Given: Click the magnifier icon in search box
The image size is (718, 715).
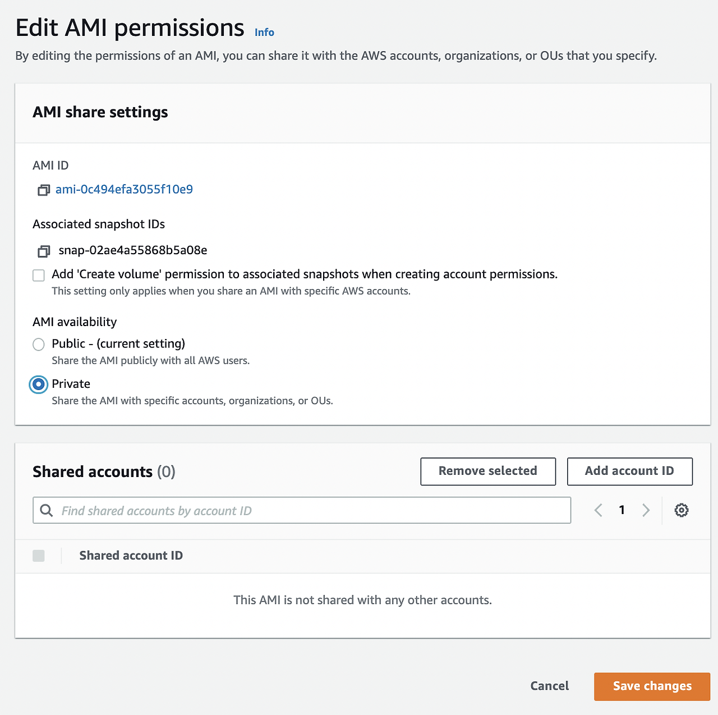Looking at the screenshot, I should pos(47,511).
